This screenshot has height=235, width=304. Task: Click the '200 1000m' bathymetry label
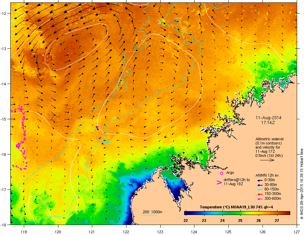click(152, 212)
